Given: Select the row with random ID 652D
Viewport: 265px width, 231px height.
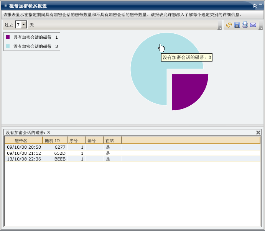Looking at the screenshot, I should point(59,153).
